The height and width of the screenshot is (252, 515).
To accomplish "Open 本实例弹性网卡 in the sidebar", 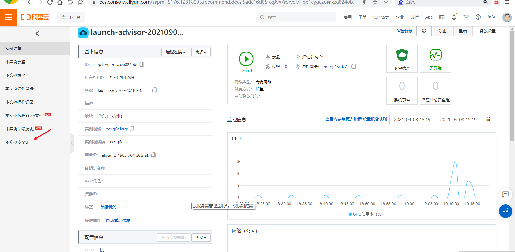I will tap(35, 89).
